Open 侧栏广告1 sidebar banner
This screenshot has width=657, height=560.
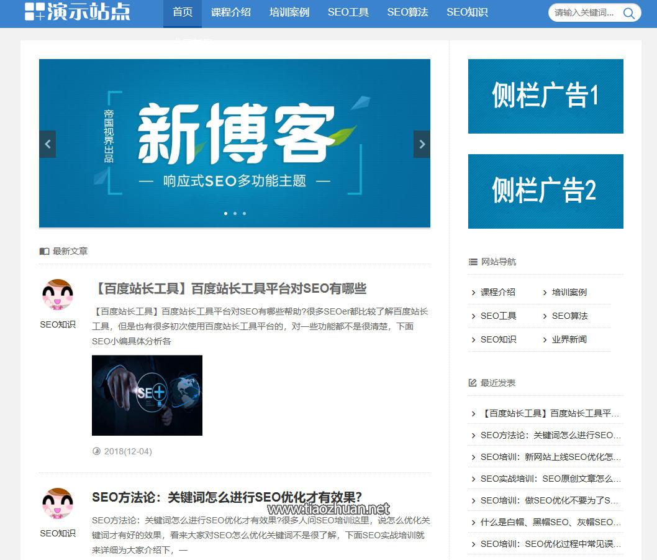click(545, 96)
